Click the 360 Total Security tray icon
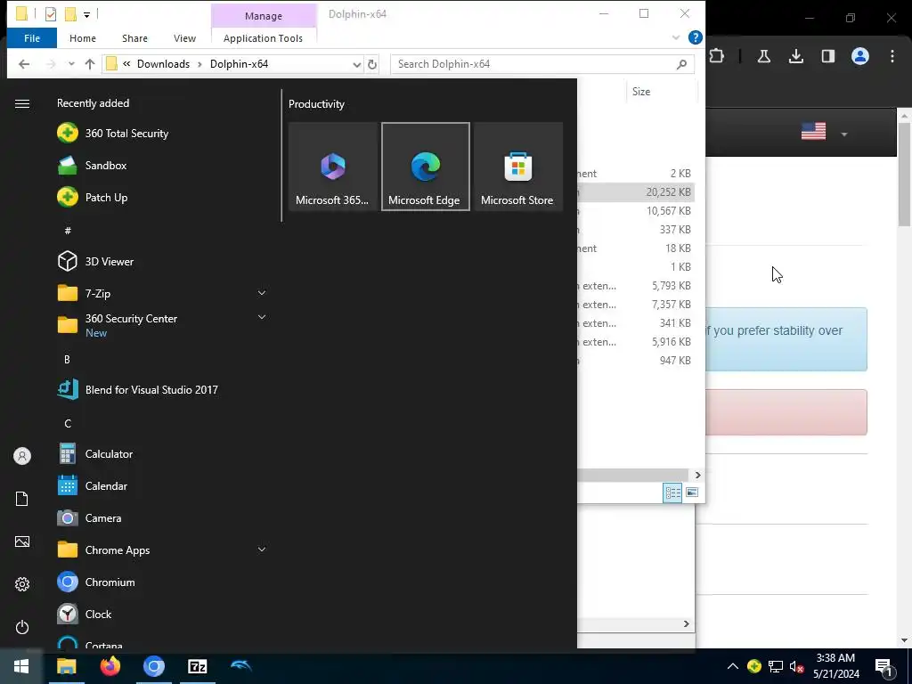 pos(753,666)
